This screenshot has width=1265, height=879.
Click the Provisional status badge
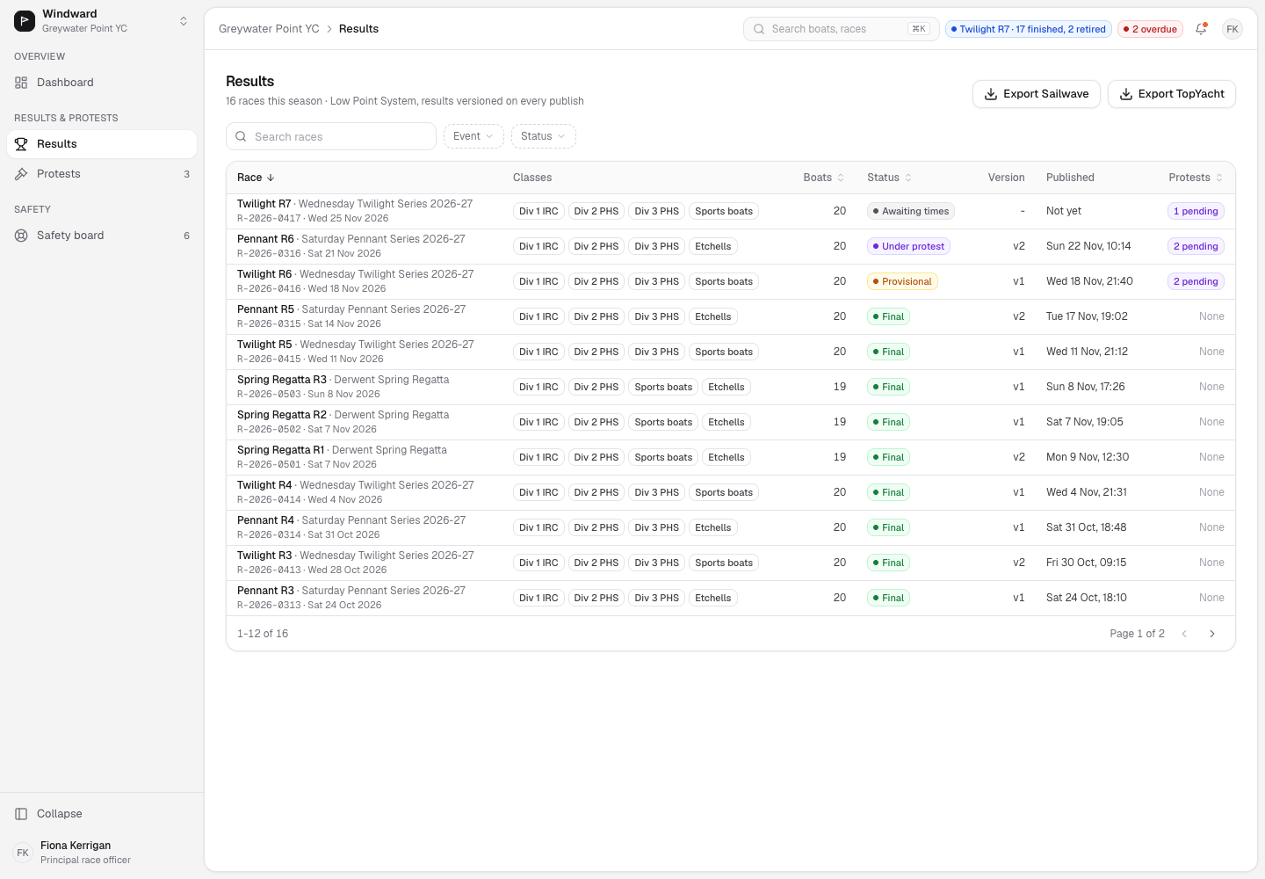pos(902,281)
